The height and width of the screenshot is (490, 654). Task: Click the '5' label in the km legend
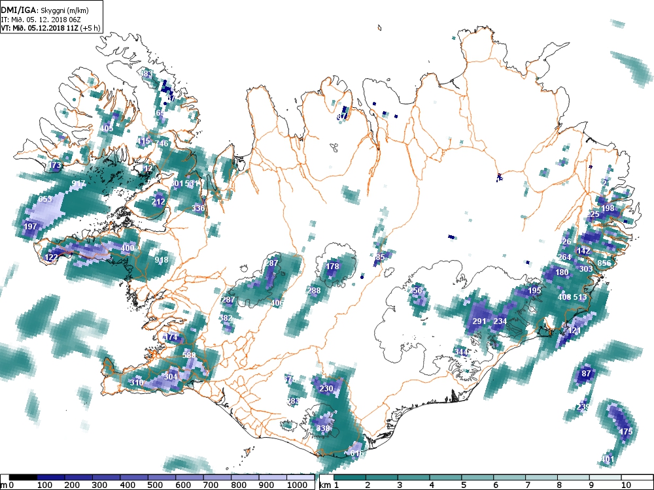pos(464,485)
